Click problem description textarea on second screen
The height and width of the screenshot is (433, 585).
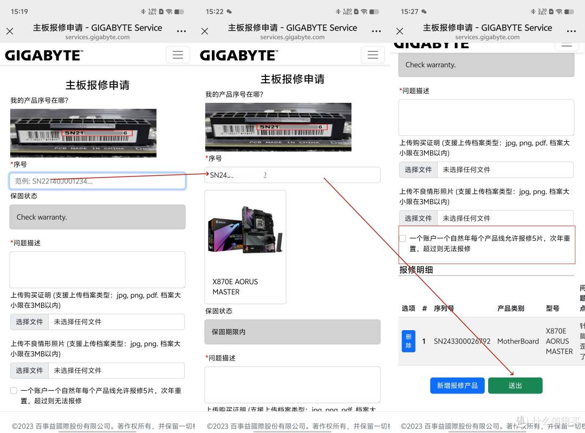pyautogui.click(x=292, y=384)
